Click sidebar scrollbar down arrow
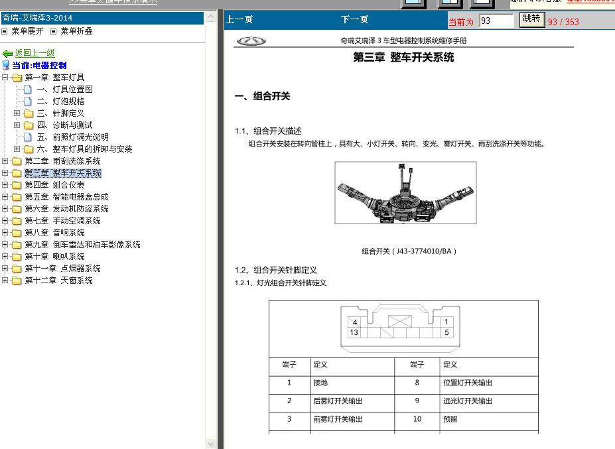 point(210,444)
